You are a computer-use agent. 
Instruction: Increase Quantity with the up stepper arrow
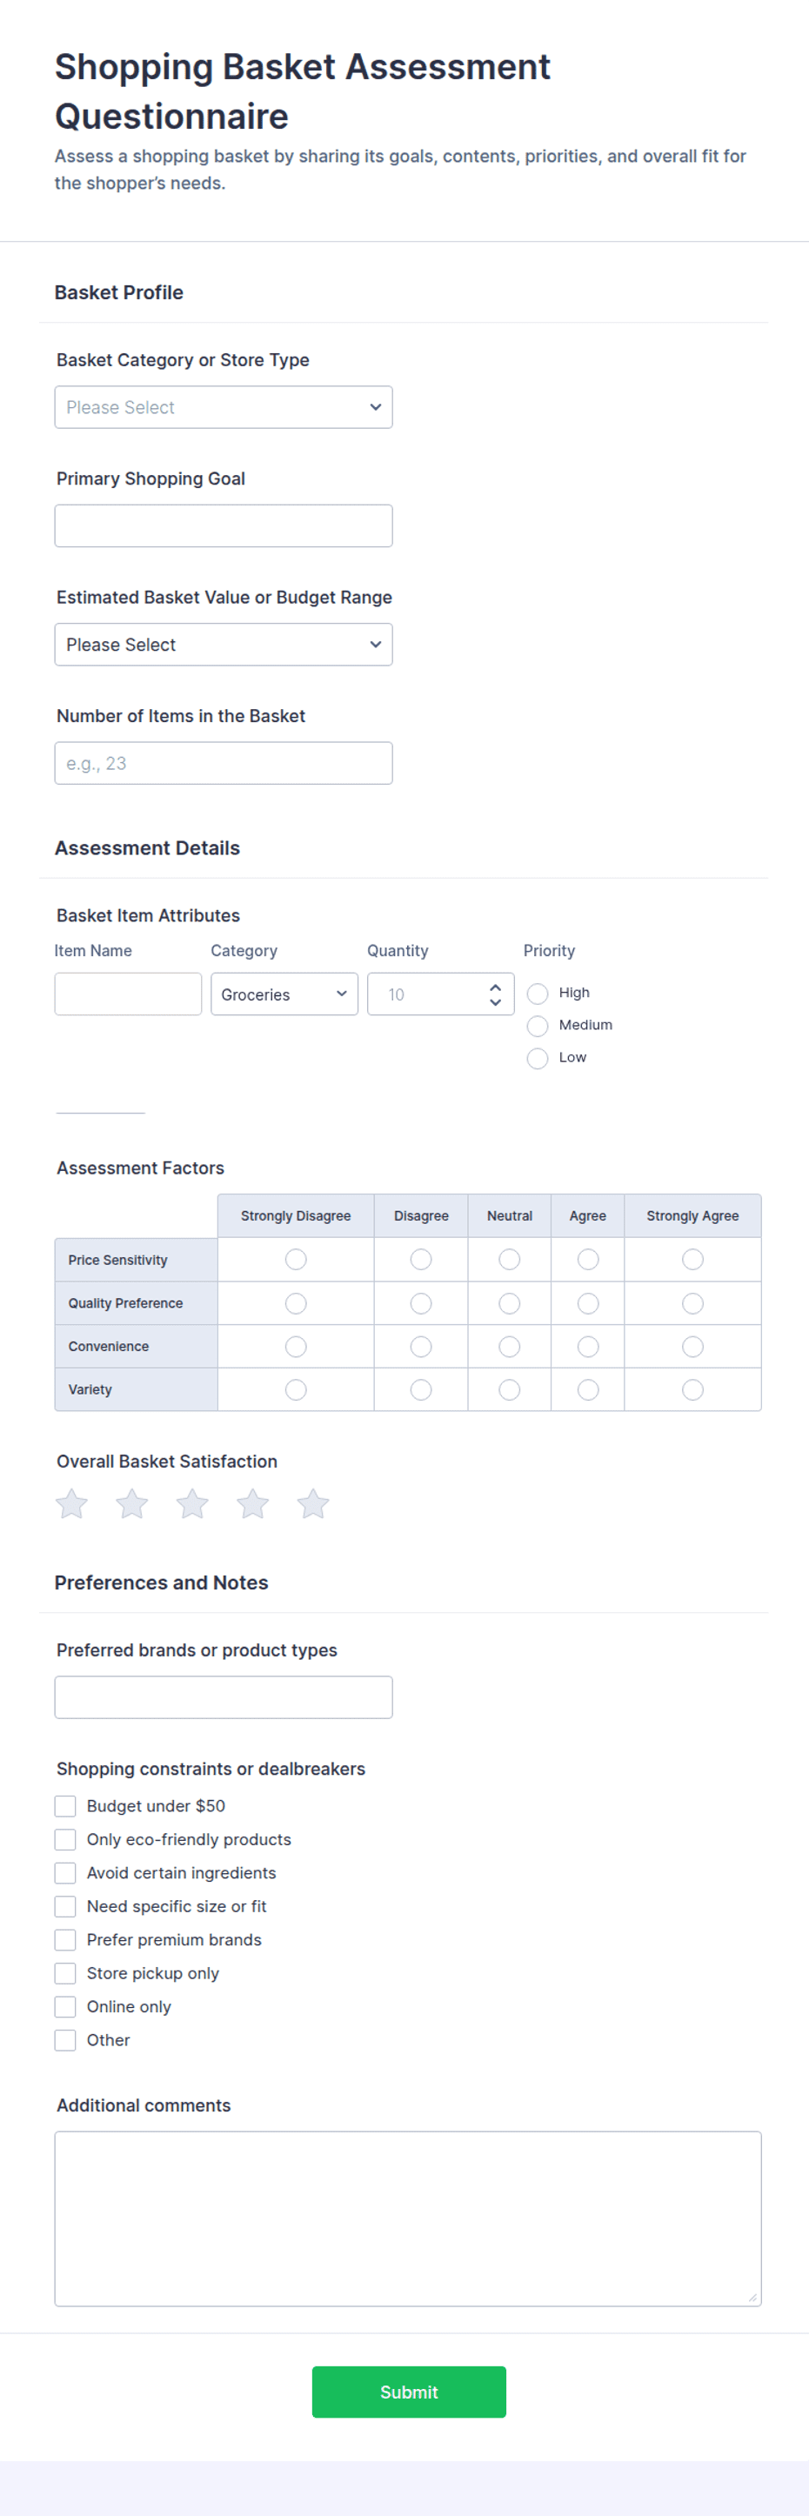click(x=495, y=987)
